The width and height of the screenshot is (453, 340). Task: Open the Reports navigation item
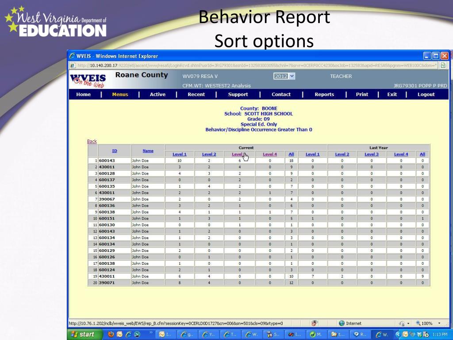[x=324, y=95]
